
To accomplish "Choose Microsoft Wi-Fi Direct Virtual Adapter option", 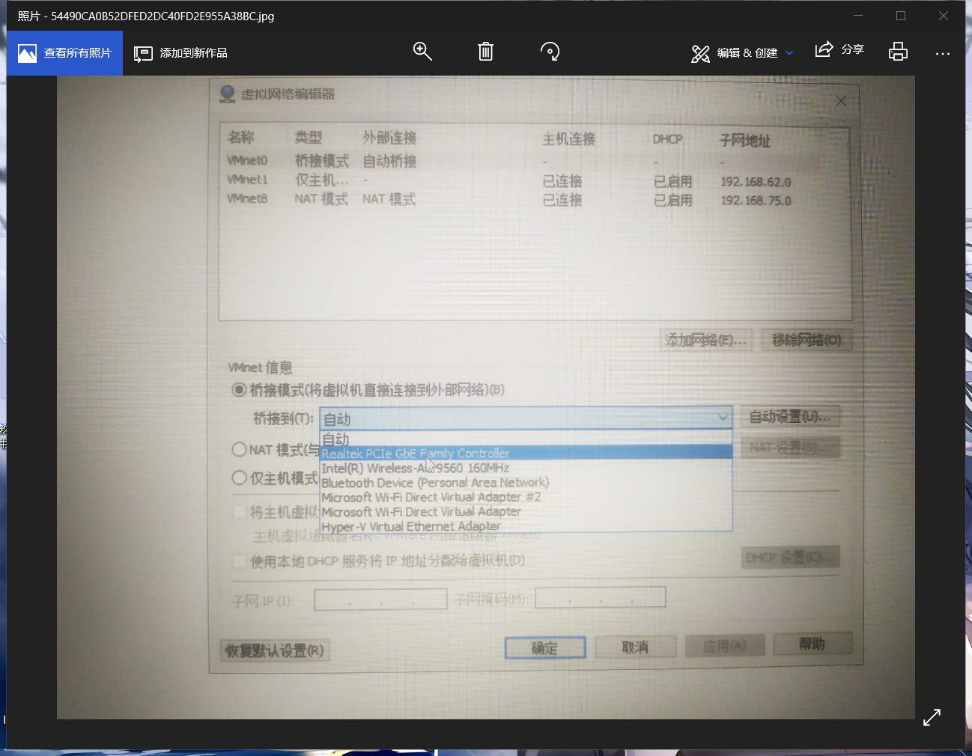I will click(526, 512).
